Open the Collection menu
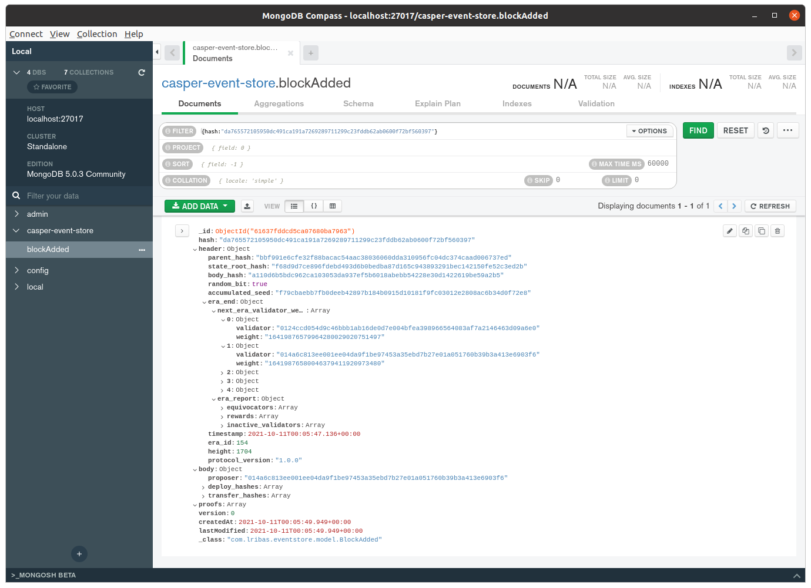 pyautogui.click(x=97, y=34)
